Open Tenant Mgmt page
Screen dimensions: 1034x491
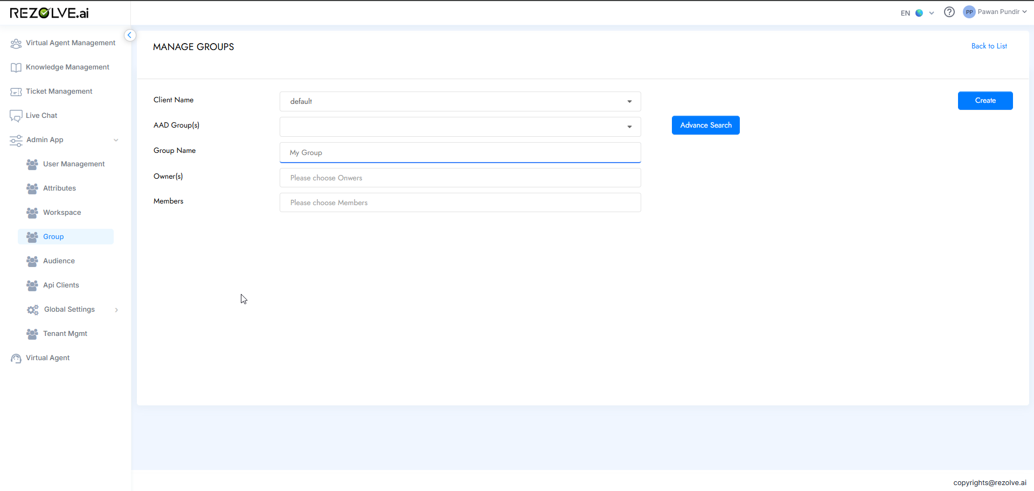(x=66, y=334)
